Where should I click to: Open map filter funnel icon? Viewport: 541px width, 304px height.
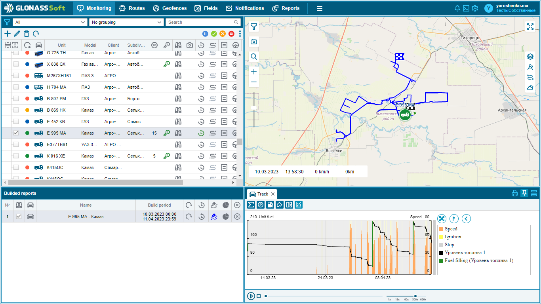click(254, 27)
